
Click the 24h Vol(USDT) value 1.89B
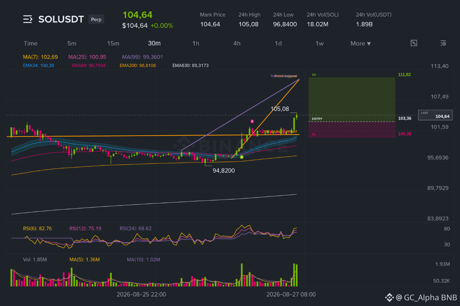[364, 24]
